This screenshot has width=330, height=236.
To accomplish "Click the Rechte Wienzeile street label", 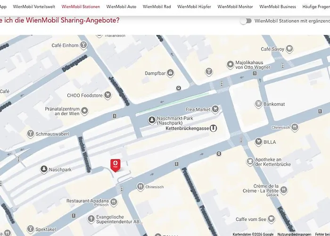I will point(84,154).
